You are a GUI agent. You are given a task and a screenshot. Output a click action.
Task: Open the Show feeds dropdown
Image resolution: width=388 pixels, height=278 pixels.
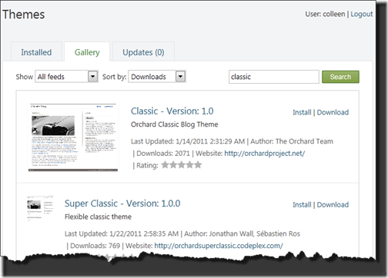(66, 77)
